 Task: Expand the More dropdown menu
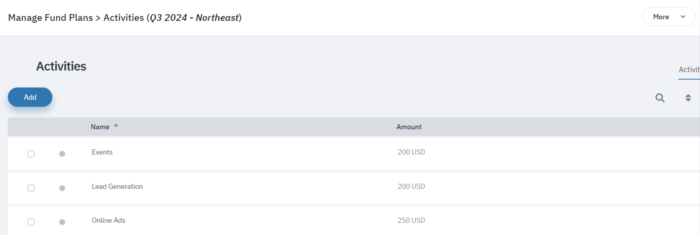668,17
